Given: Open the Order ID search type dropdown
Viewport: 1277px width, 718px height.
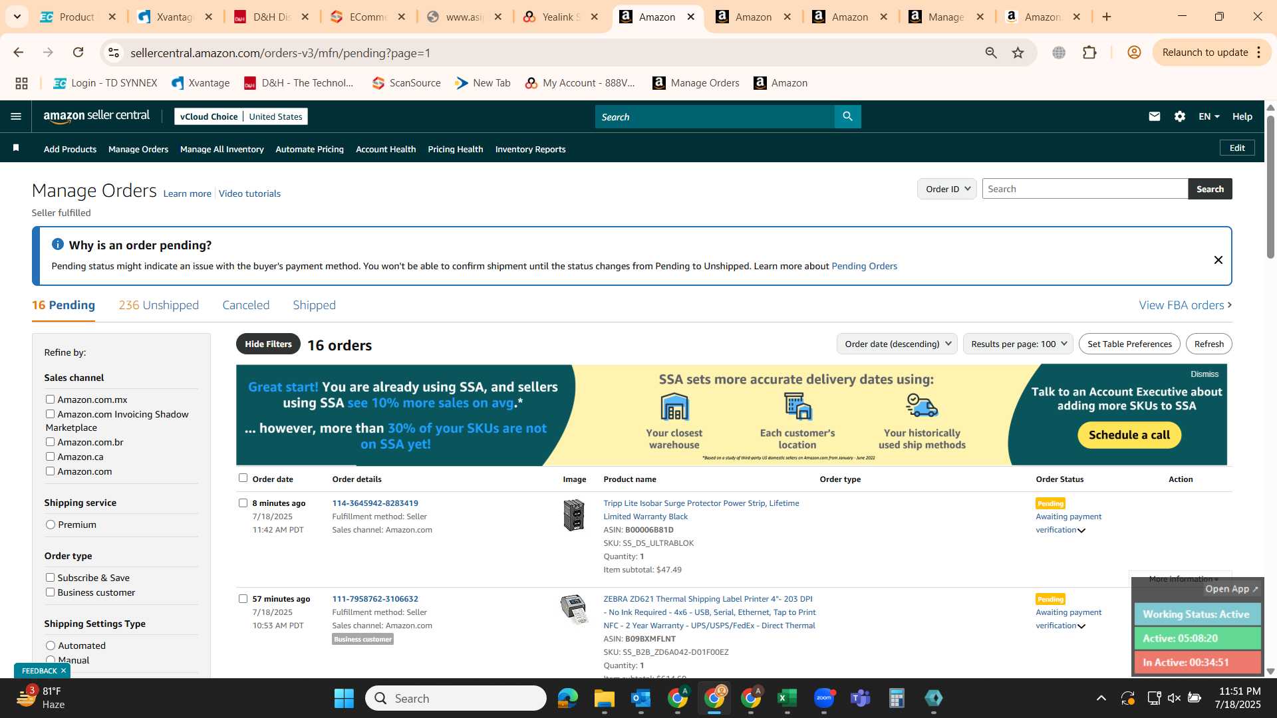Looking at the screenshot, I should [947, 189].
